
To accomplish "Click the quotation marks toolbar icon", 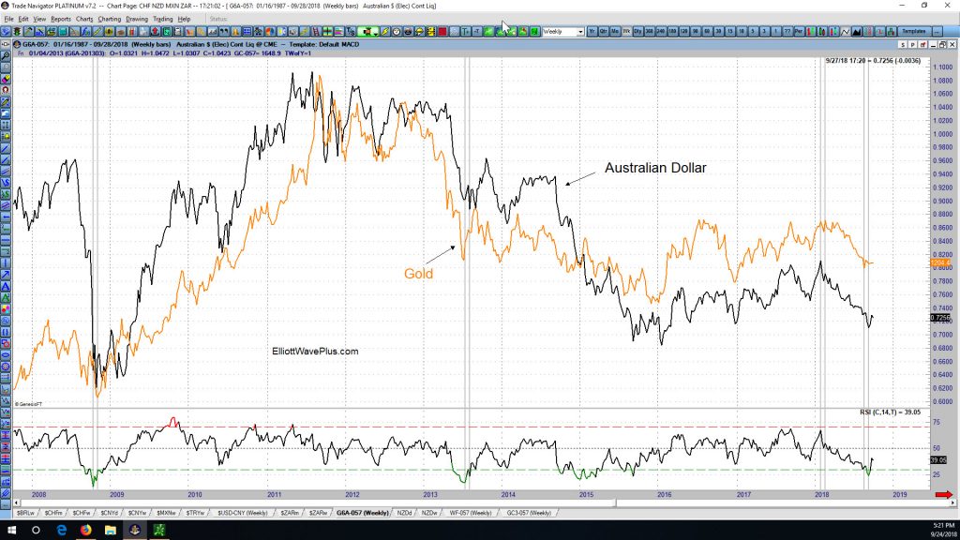I will [x=224, y=31].
